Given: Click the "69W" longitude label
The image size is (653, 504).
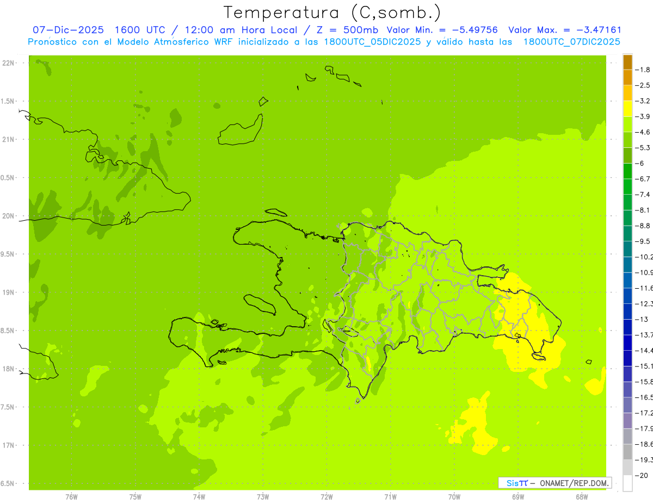Looking at the screenshot, I should click(518, 497).
